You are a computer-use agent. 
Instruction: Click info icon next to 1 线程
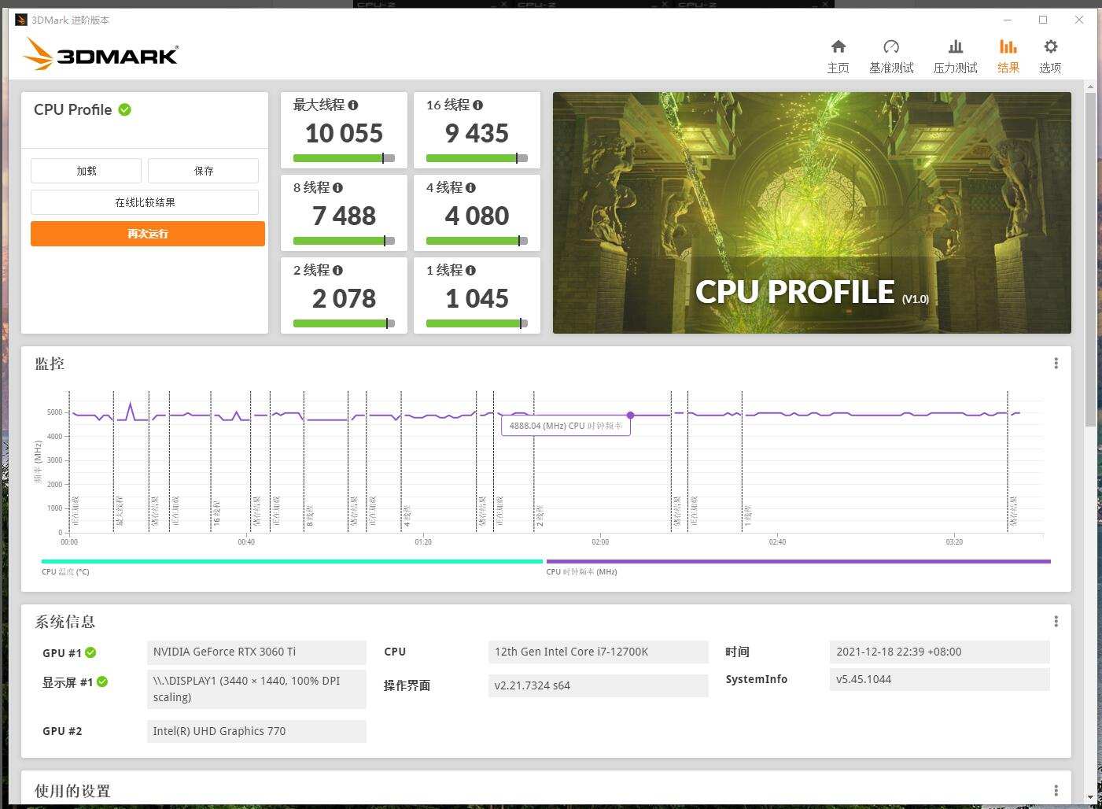tap(470, 270)
